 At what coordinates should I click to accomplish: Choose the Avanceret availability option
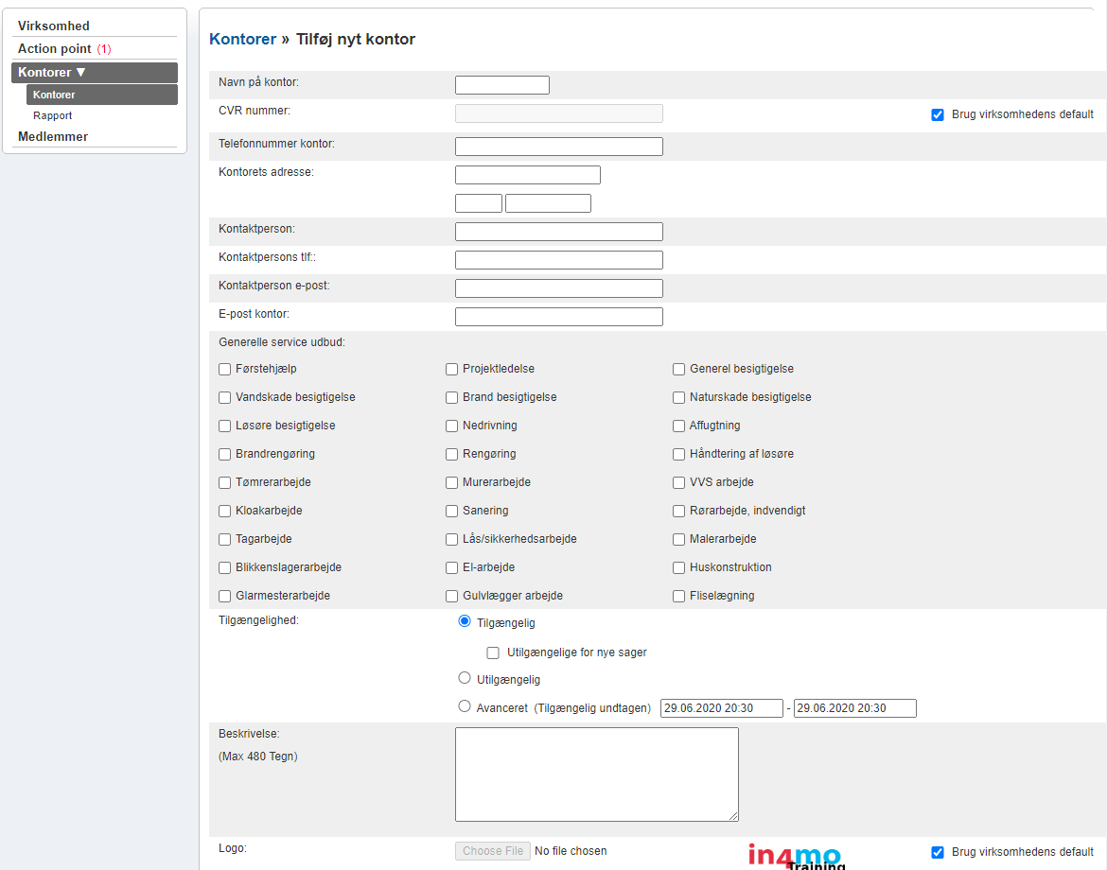click(465, 706)
